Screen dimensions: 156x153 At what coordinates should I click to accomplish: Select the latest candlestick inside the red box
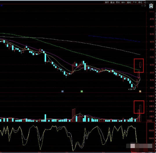point(140,65)
